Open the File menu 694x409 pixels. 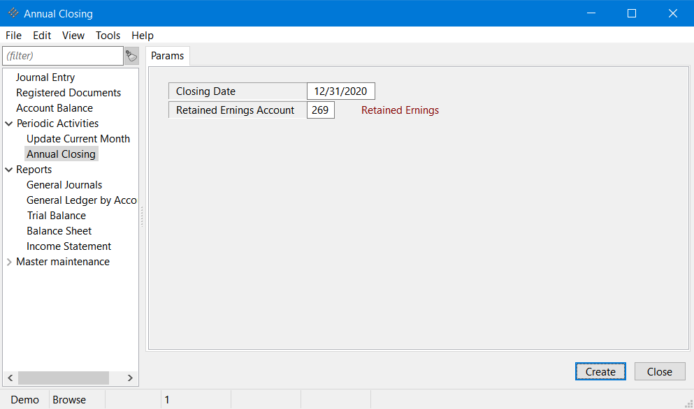[x=13, y=36]
